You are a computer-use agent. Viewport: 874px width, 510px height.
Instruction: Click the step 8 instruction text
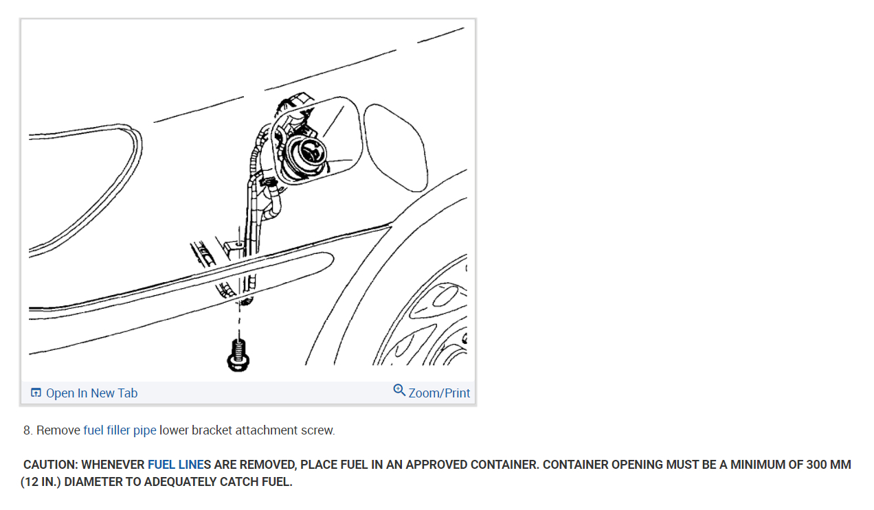(179, 431)
